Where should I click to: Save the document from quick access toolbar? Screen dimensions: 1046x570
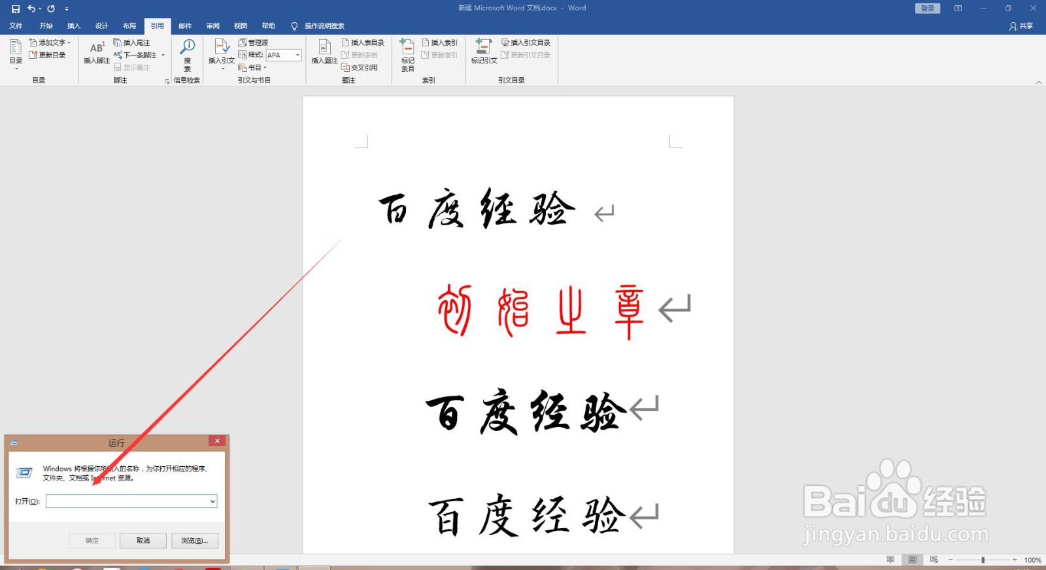pos(16,8)
